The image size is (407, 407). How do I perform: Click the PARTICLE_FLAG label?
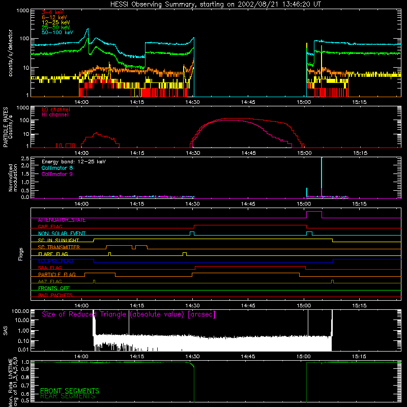[x=57, y=274]
